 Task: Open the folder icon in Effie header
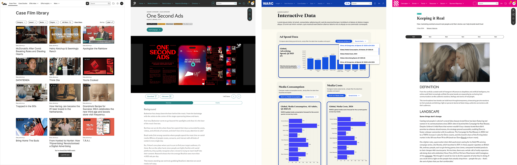(x=113, y=4)
